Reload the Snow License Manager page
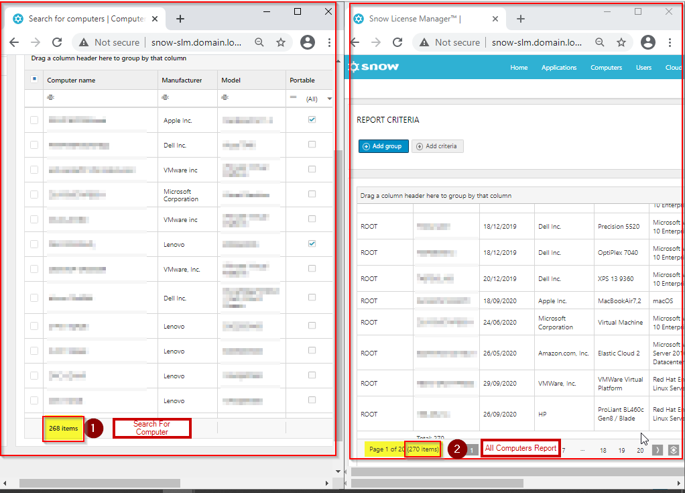Viewport: 685px width, 493px height. point(397,42)
